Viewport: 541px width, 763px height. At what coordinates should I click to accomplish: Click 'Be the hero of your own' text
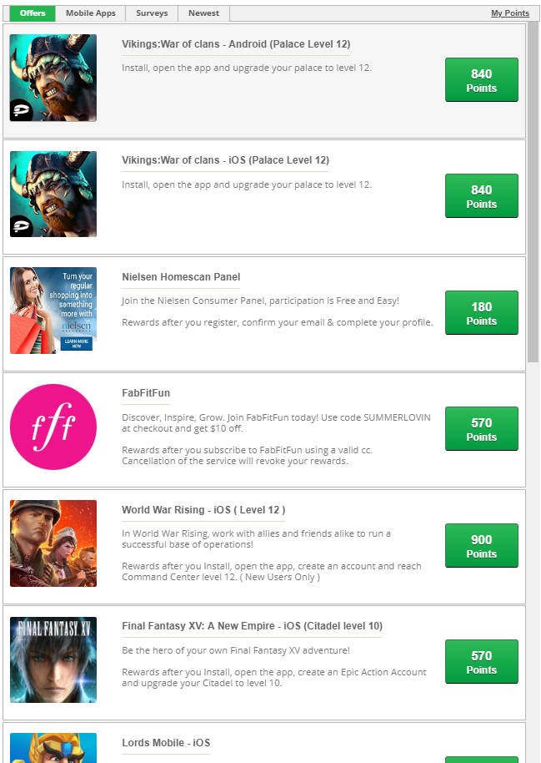[236, 650]
